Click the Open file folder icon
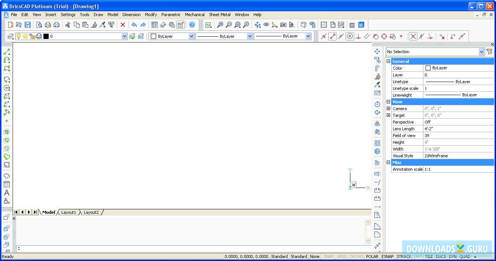Viewport: 496px width, 261px height. (x=19, y=25)
